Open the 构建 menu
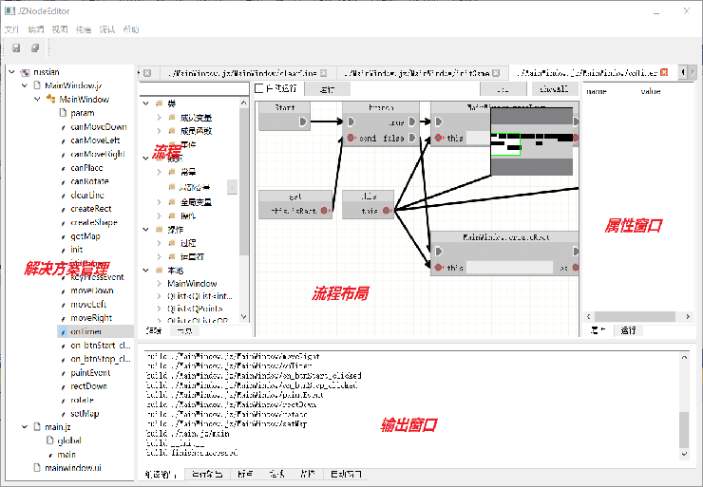 point(84,29)
